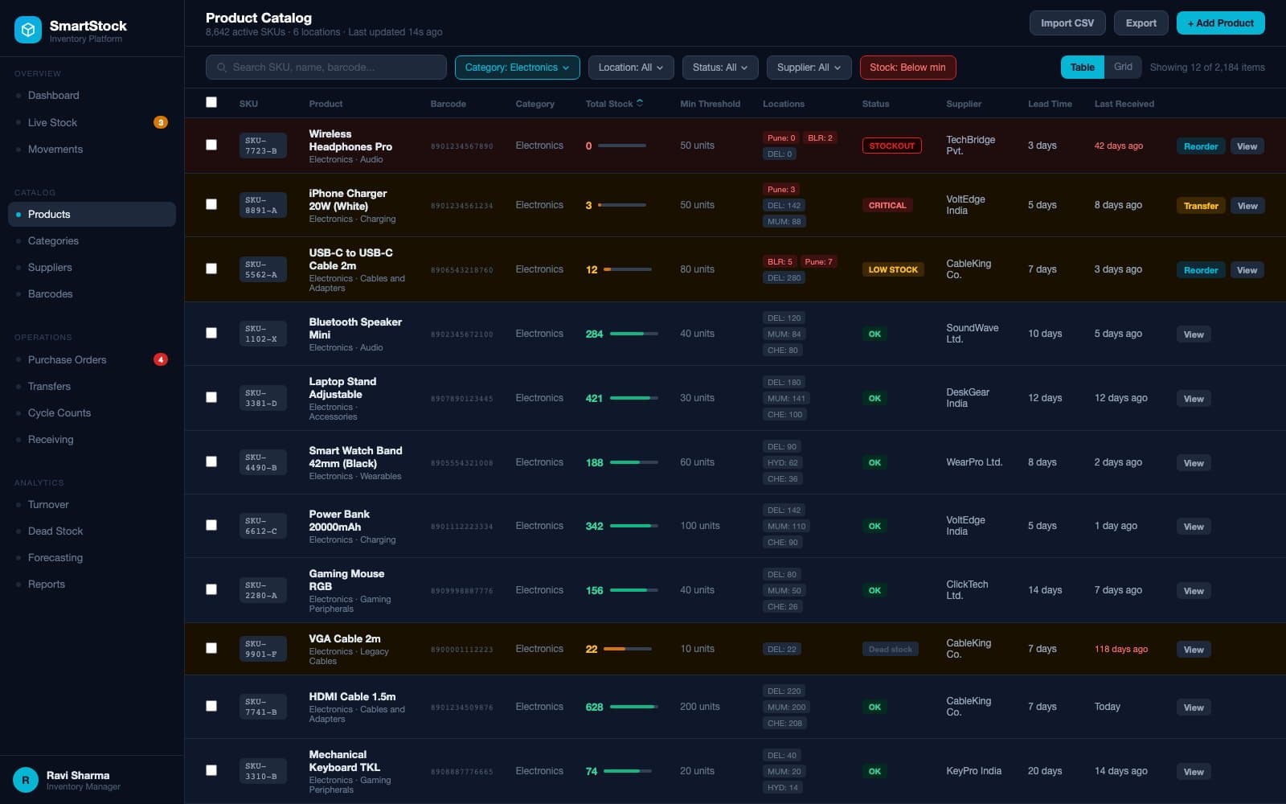Click the Purchase Orders alert badge
The height and width of the screenshot is (804, 1286).
(161, 359)
